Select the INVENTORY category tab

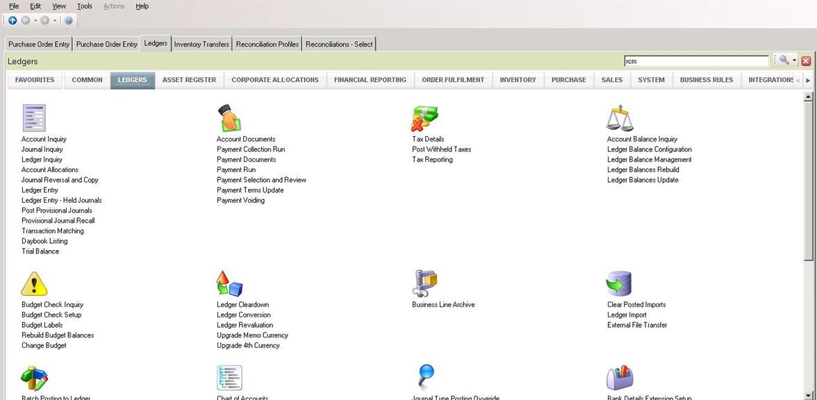(x=518, y=81)
